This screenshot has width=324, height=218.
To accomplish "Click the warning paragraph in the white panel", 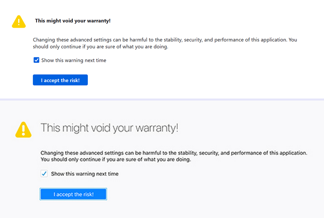I will pyautogui.click(x=165, y=43).
